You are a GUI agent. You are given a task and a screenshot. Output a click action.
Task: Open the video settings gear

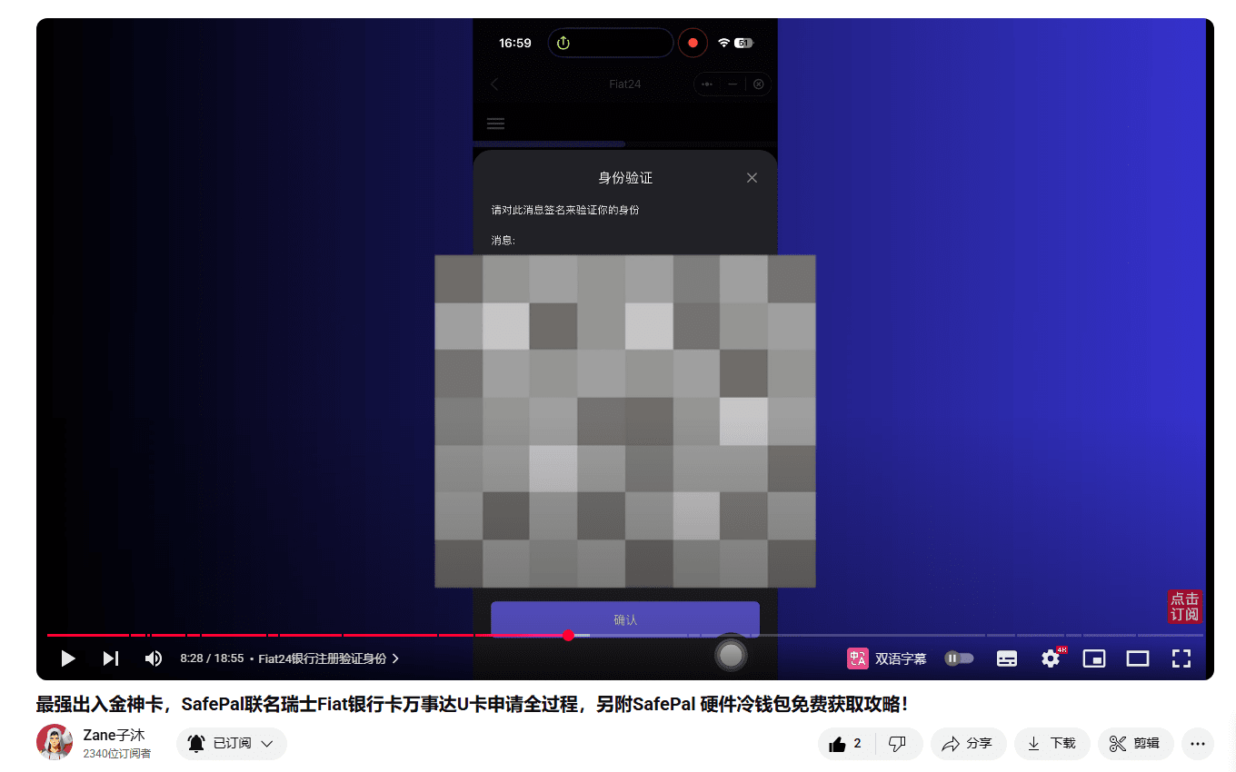pos(1052,658)
